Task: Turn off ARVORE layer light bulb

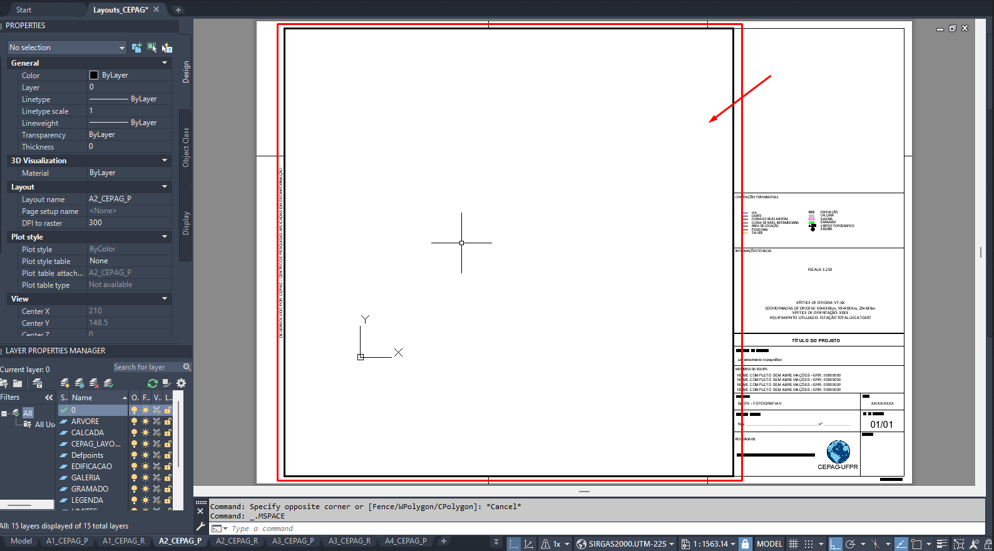Action: tap(133, 422)
